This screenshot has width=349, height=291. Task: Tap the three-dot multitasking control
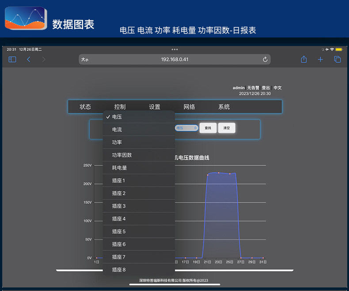point(174,50)
